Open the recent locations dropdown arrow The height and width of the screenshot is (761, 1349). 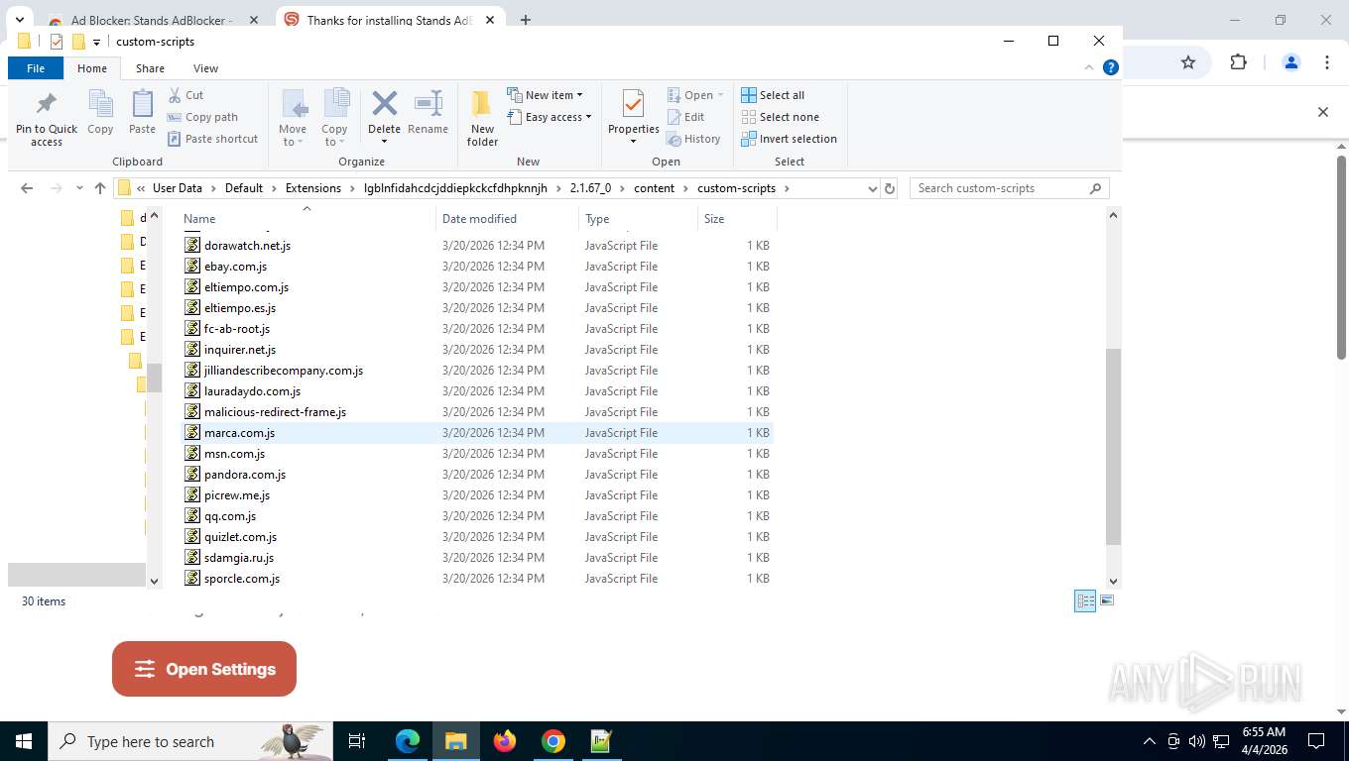tap(78, 188)
